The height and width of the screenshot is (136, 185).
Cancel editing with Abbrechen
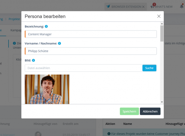point(150,111)
